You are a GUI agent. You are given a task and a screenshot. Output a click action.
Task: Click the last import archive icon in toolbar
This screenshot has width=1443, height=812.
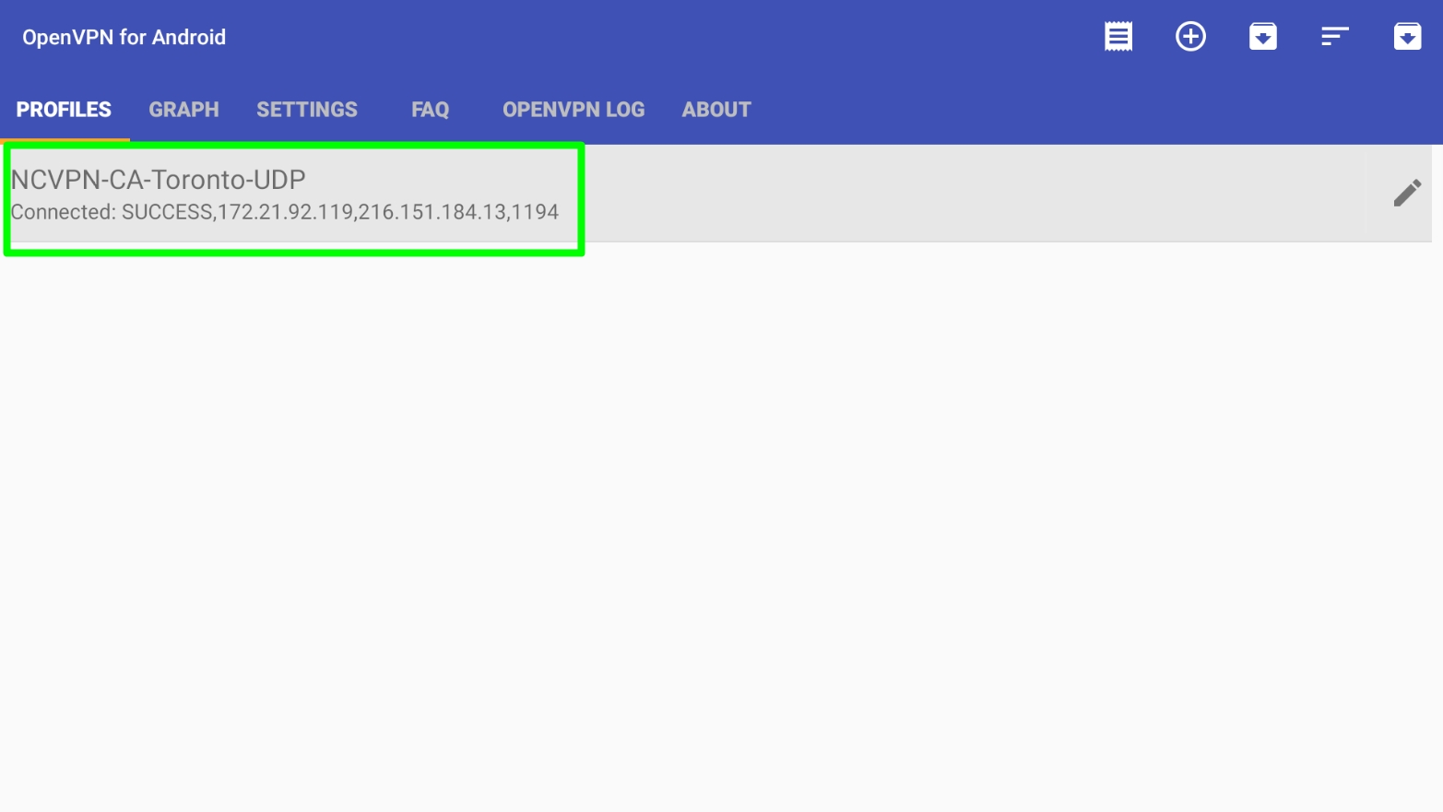[1407, 37]
